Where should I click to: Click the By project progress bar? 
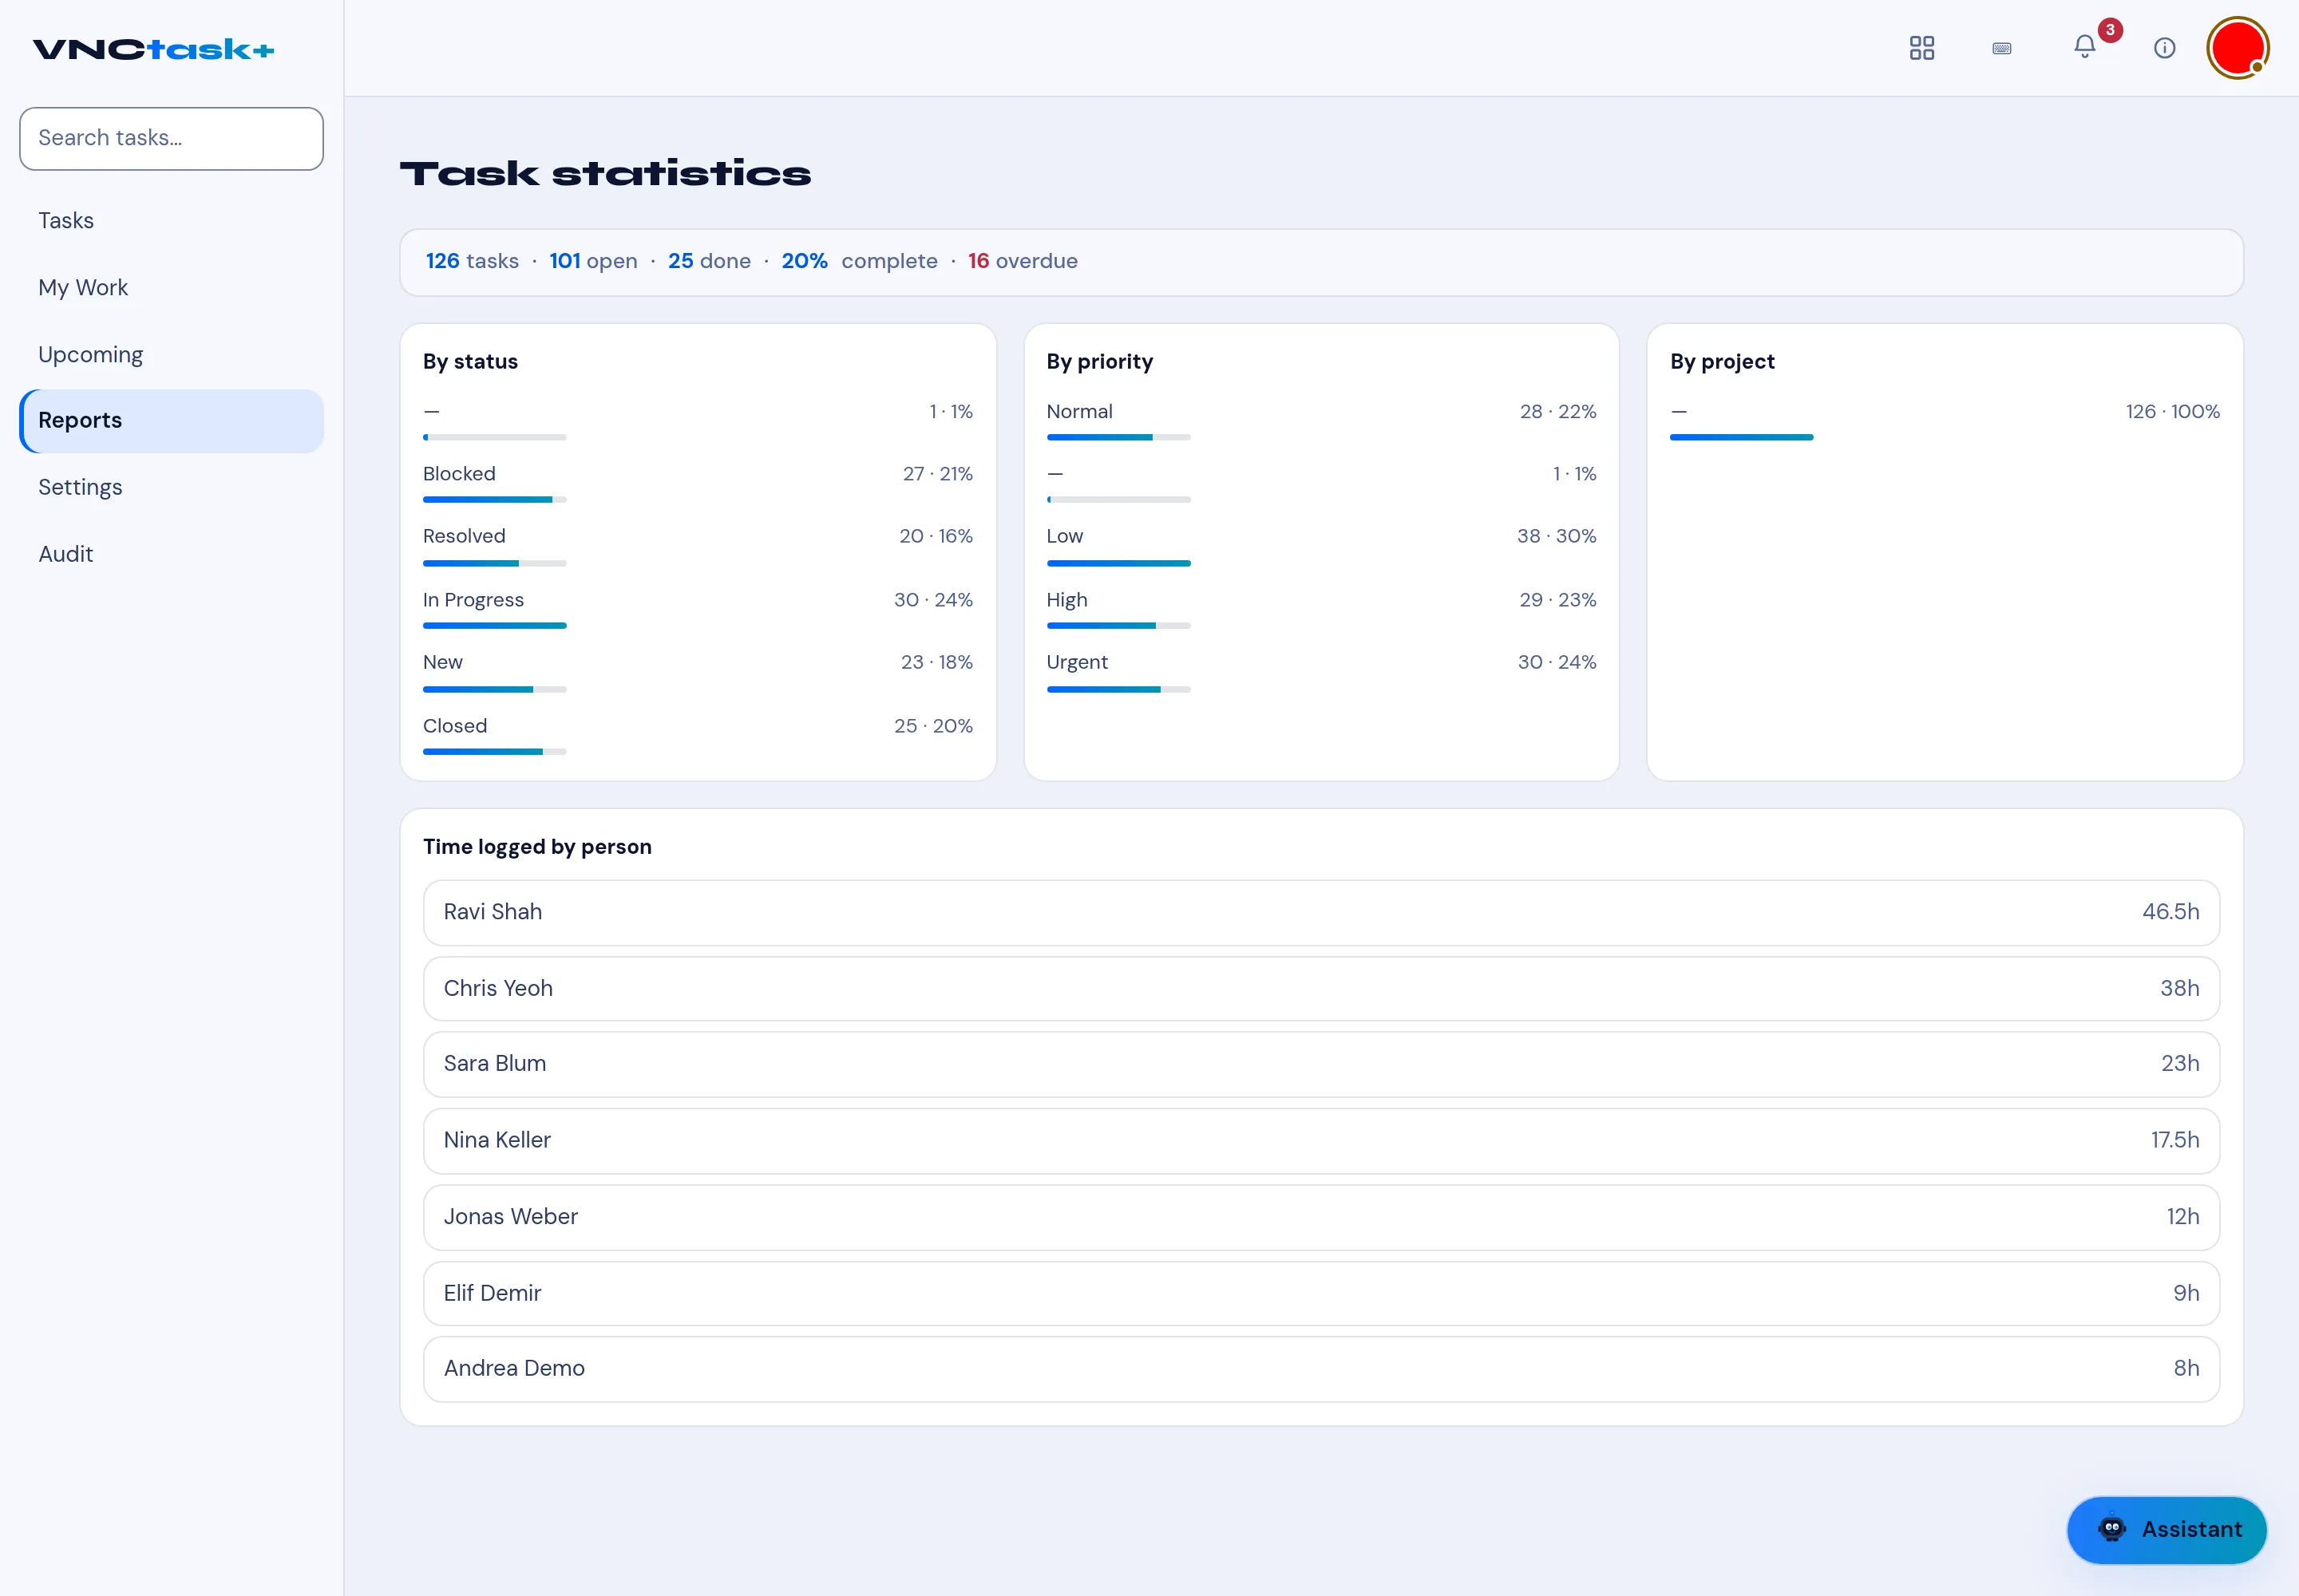(x=1741, y=437)
